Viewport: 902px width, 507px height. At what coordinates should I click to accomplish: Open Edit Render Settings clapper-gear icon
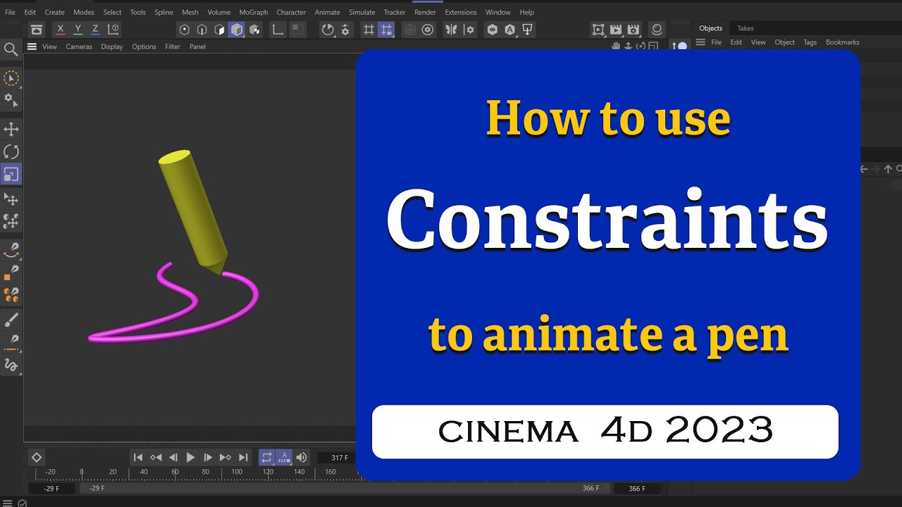633,30
